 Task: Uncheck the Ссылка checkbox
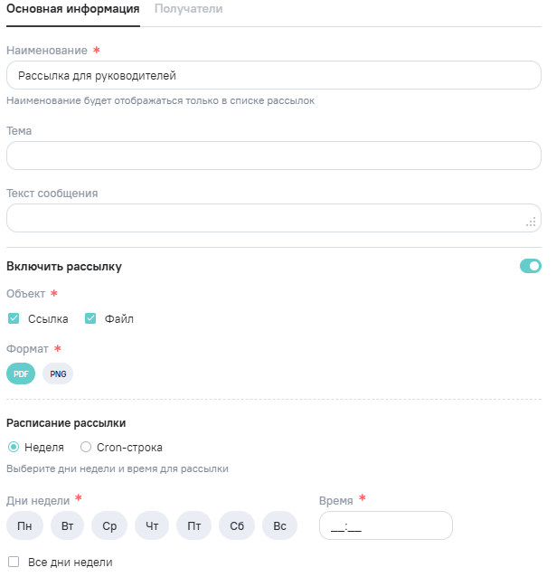pos(14,318)
